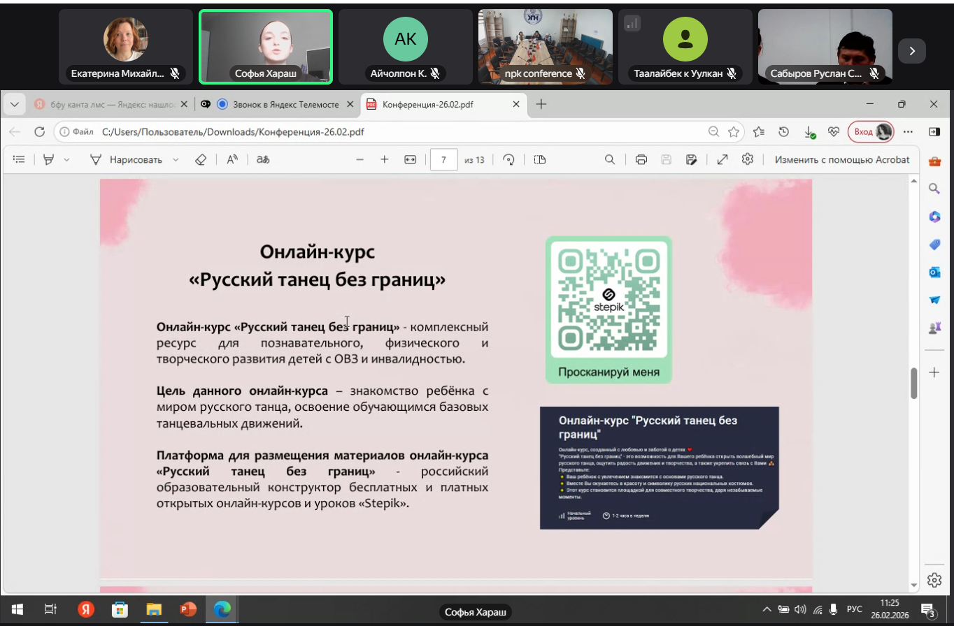Expand the highlight tool dropdown arrow
The image size is (954, 626).
pyautogui.click(x=67, y=159)
